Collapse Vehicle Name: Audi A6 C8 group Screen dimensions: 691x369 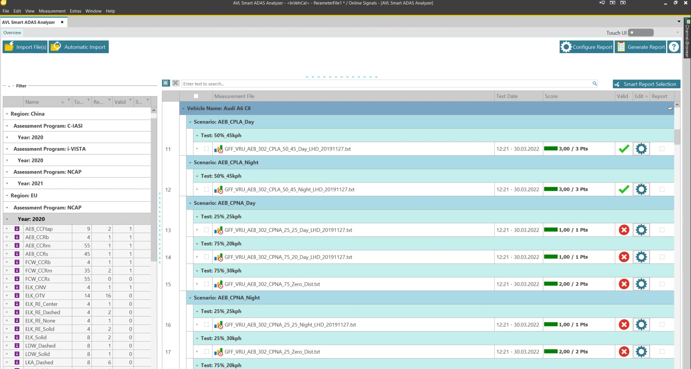point(183,108)
